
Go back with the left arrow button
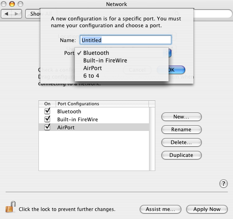6,14
